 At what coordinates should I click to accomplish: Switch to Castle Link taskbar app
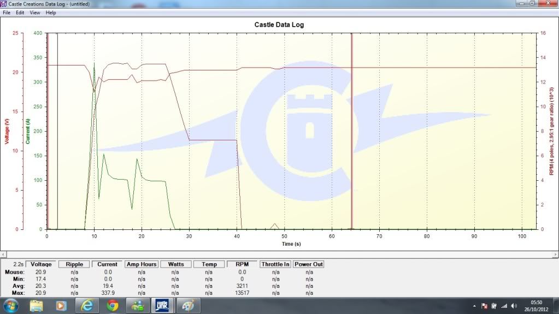point(162,305)
